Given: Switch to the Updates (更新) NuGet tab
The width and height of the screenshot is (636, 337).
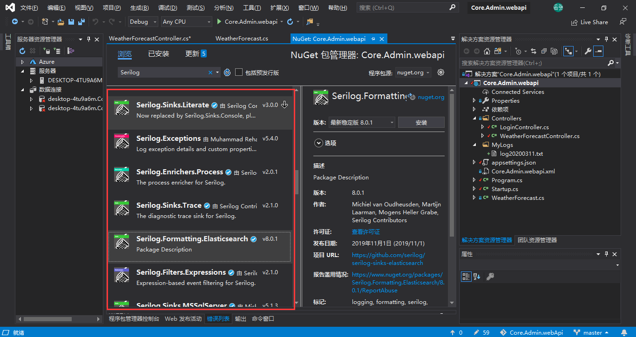Looking at the screenshot, I should [196, 54].
